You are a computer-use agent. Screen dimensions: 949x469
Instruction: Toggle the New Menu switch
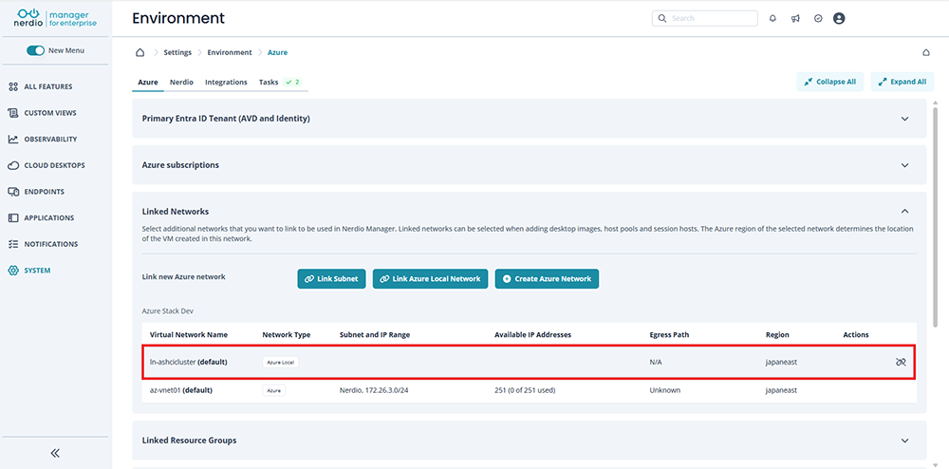pyautogui.click(x=36, y=51)
